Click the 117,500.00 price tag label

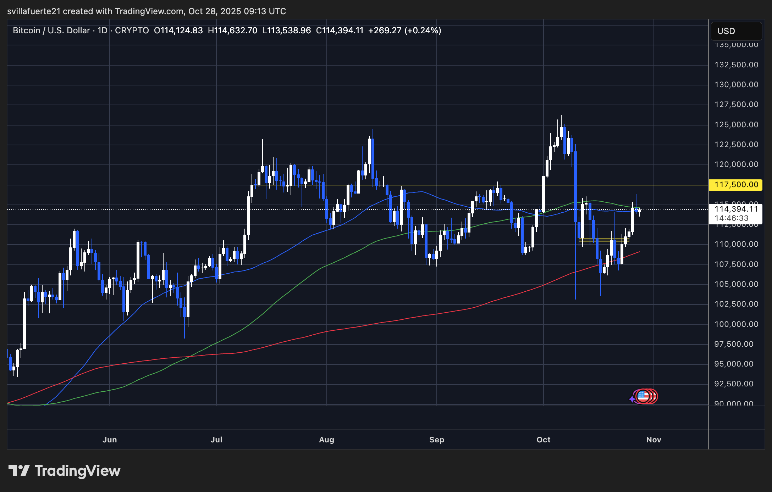[x=735, y=185]
